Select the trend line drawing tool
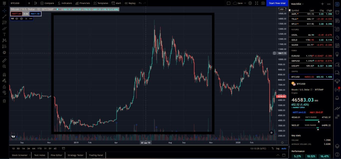 pos(4,16)
